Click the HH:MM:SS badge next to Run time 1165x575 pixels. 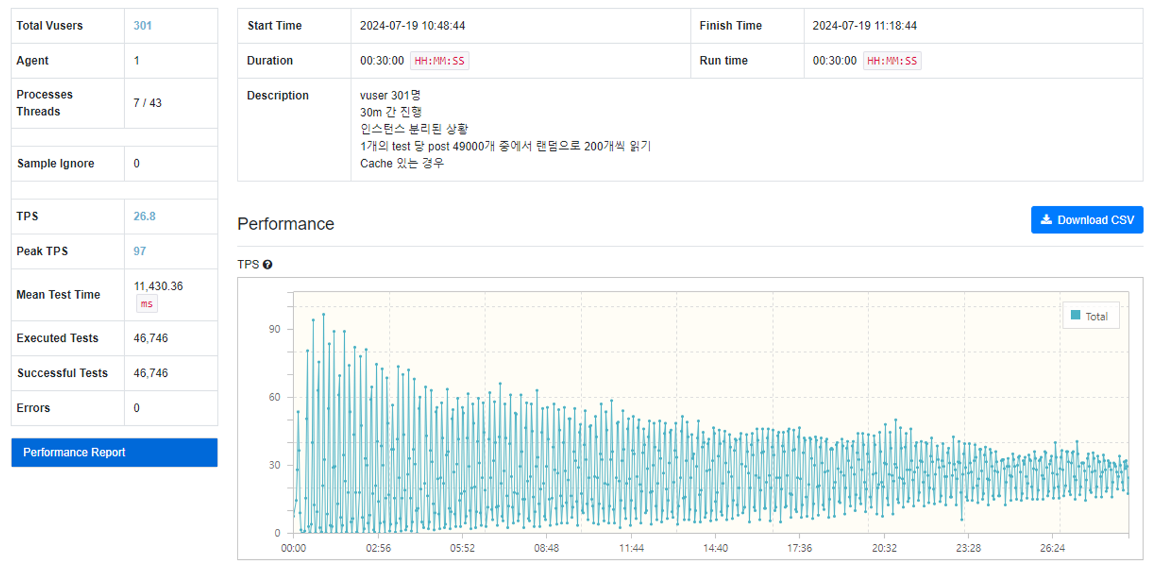click(x=892, y=61)
